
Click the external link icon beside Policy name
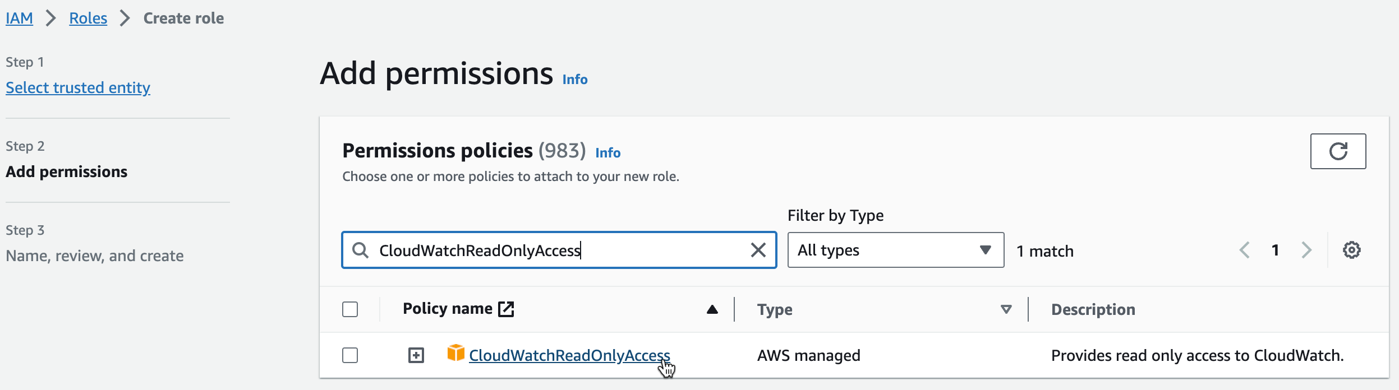[x=506, y=309]
